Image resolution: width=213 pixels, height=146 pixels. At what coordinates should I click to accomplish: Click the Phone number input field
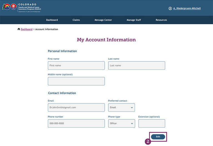coord(76,124)
